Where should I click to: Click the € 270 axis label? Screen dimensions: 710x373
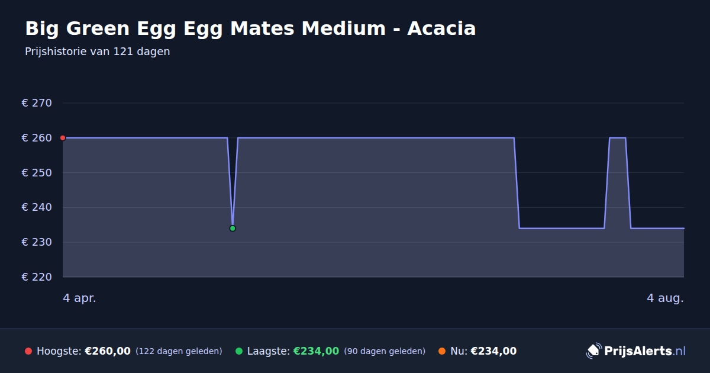(37, 103)
